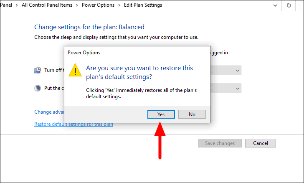Expand chevron after Power Options breadcrumb
304x183 pixels.
119,5
